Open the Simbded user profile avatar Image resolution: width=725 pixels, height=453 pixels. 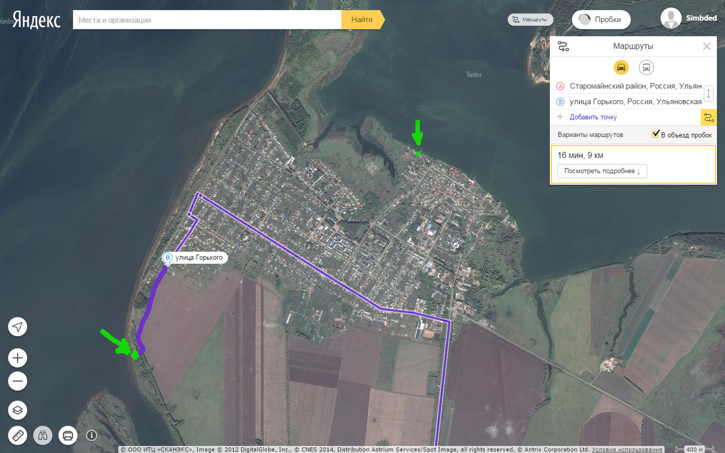(x=671, y=19)
